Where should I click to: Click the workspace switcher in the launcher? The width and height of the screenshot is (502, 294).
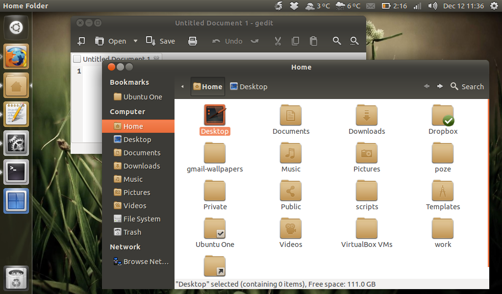16,201
